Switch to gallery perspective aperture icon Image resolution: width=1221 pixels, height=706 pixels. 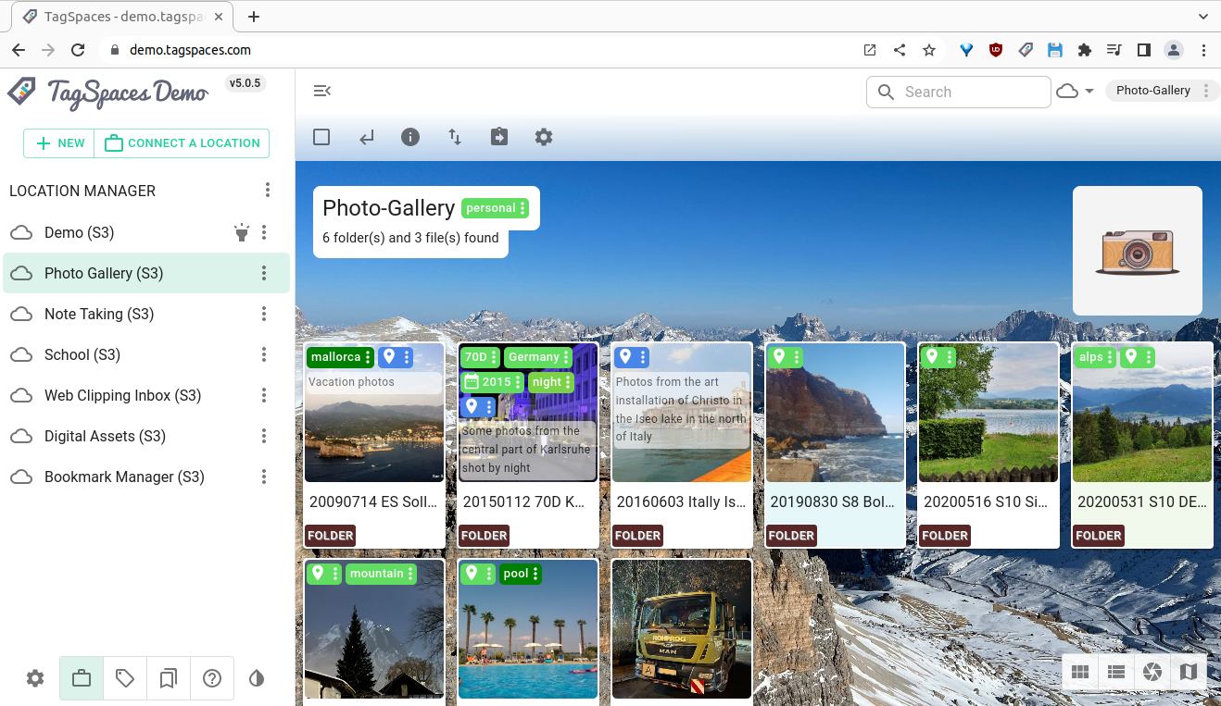point(1152,672)
